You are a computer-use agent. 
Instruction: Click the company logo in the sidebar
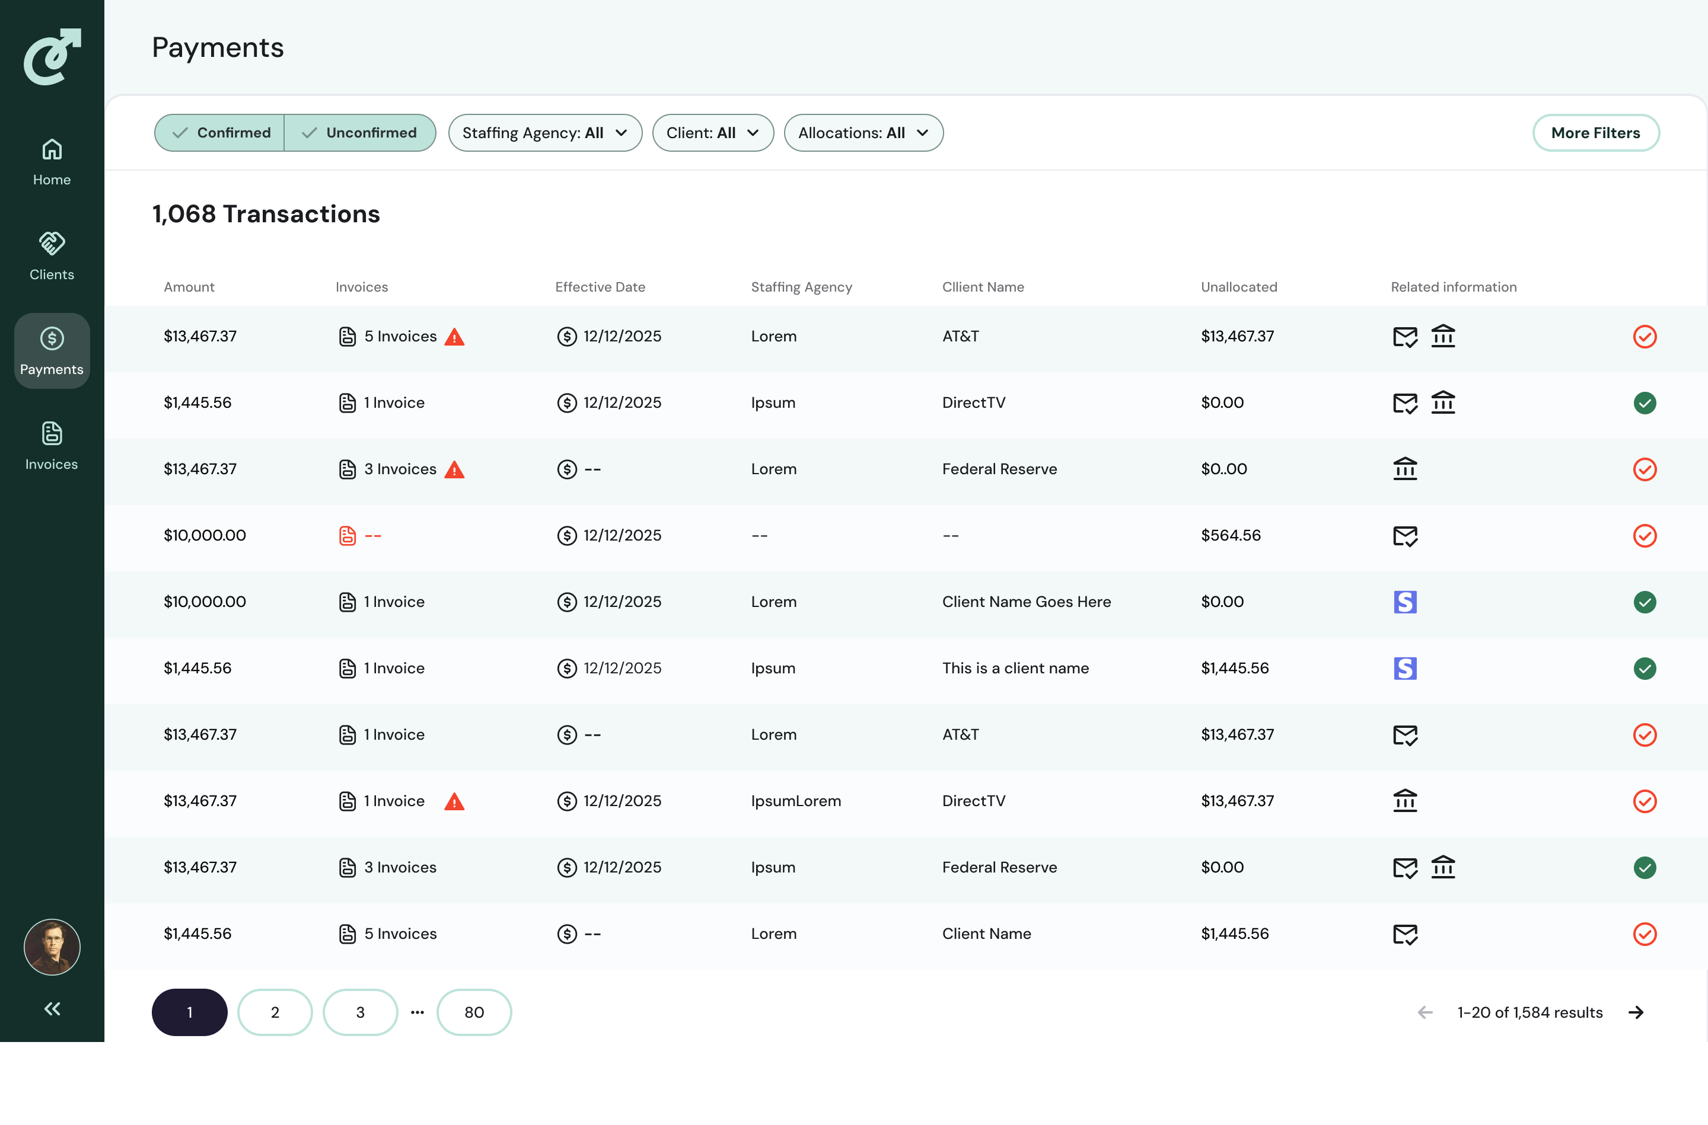point(52,57)
